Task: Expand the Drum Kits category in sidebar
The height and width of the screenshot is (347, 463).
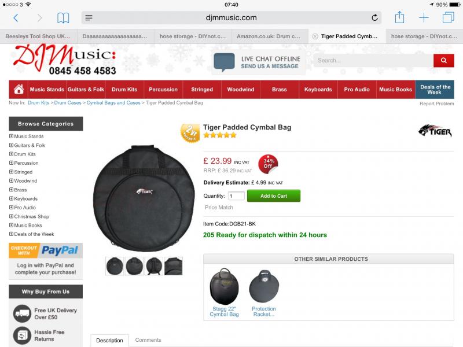Action: point(11,154)
